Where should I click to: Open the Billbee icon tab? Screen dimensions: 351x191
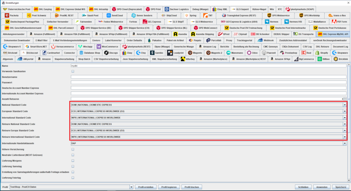click(x=320, y=59)
